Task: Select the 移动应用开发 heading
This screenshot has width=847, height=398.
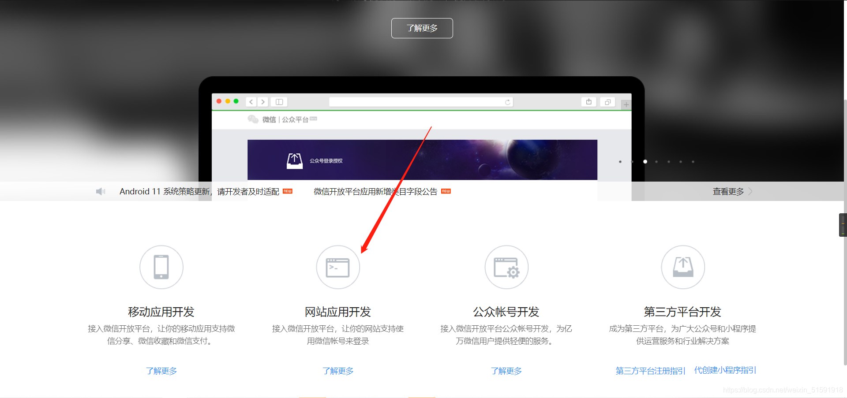Action: click(161, 312)
